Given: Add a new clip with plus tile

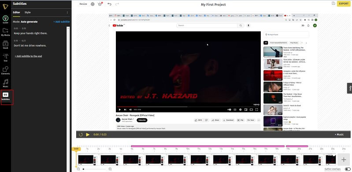Looking at the screenshot, I should click(344, 160).
